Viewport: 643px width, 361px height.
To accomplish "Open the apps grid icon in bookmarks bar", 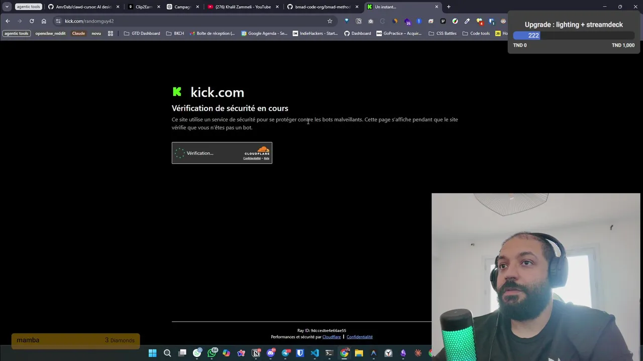I will [x=111, y=34].
